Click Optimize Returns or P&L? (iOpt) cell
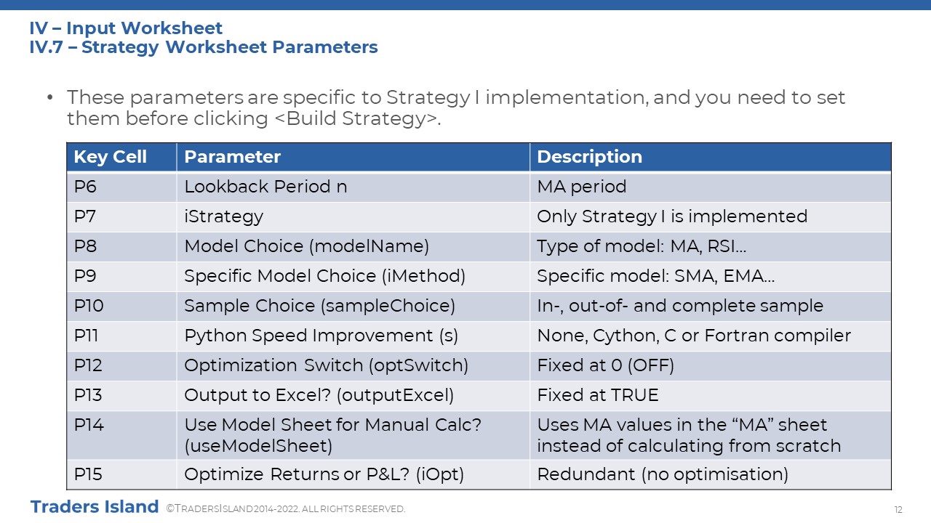 pos(353,474)
